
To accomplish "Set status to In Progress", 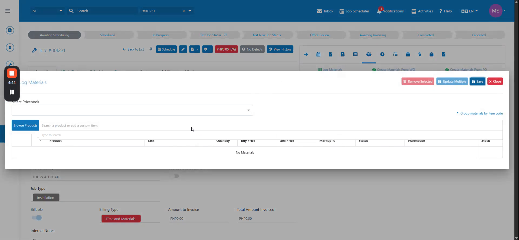I will (161, 35).
